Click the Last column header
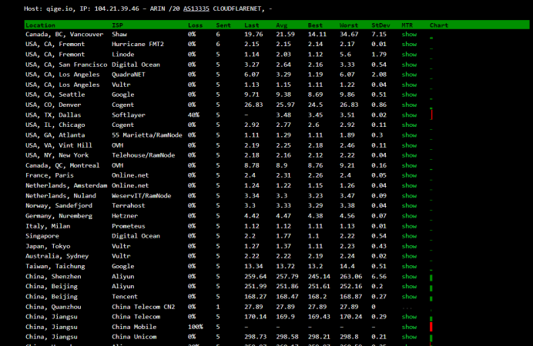This screenshot has width=533, height=346. click(x=252, y=25)
